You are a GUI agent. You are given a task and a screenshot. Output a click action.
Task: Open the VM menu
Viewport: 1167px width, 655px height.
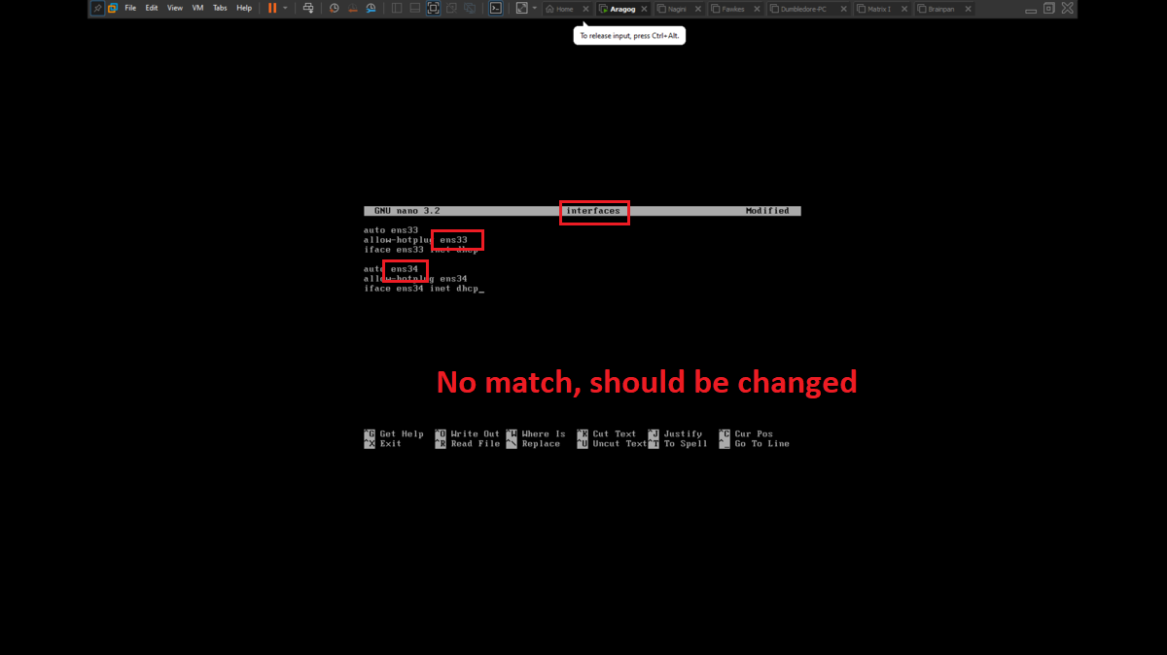pyautogui.click(x=197, y=8)
